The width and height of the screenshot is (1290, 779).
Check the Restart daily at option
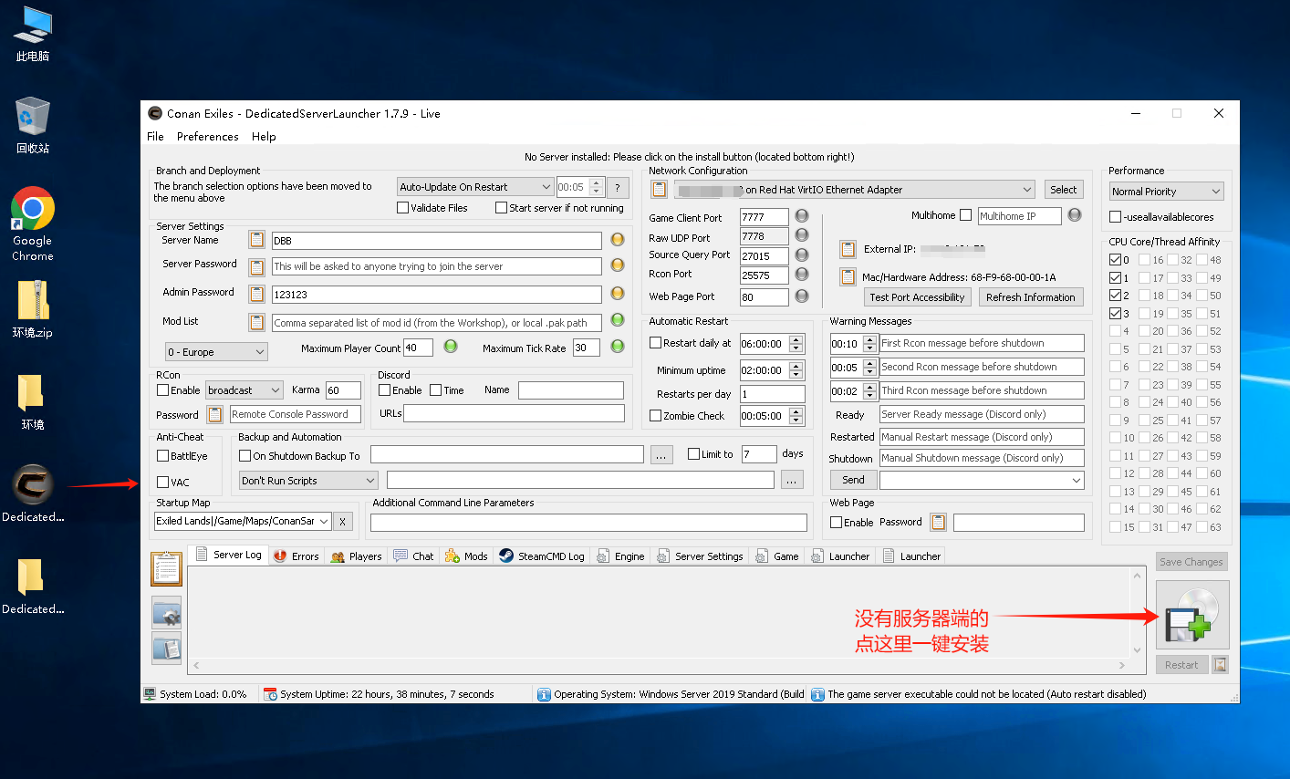655,343
